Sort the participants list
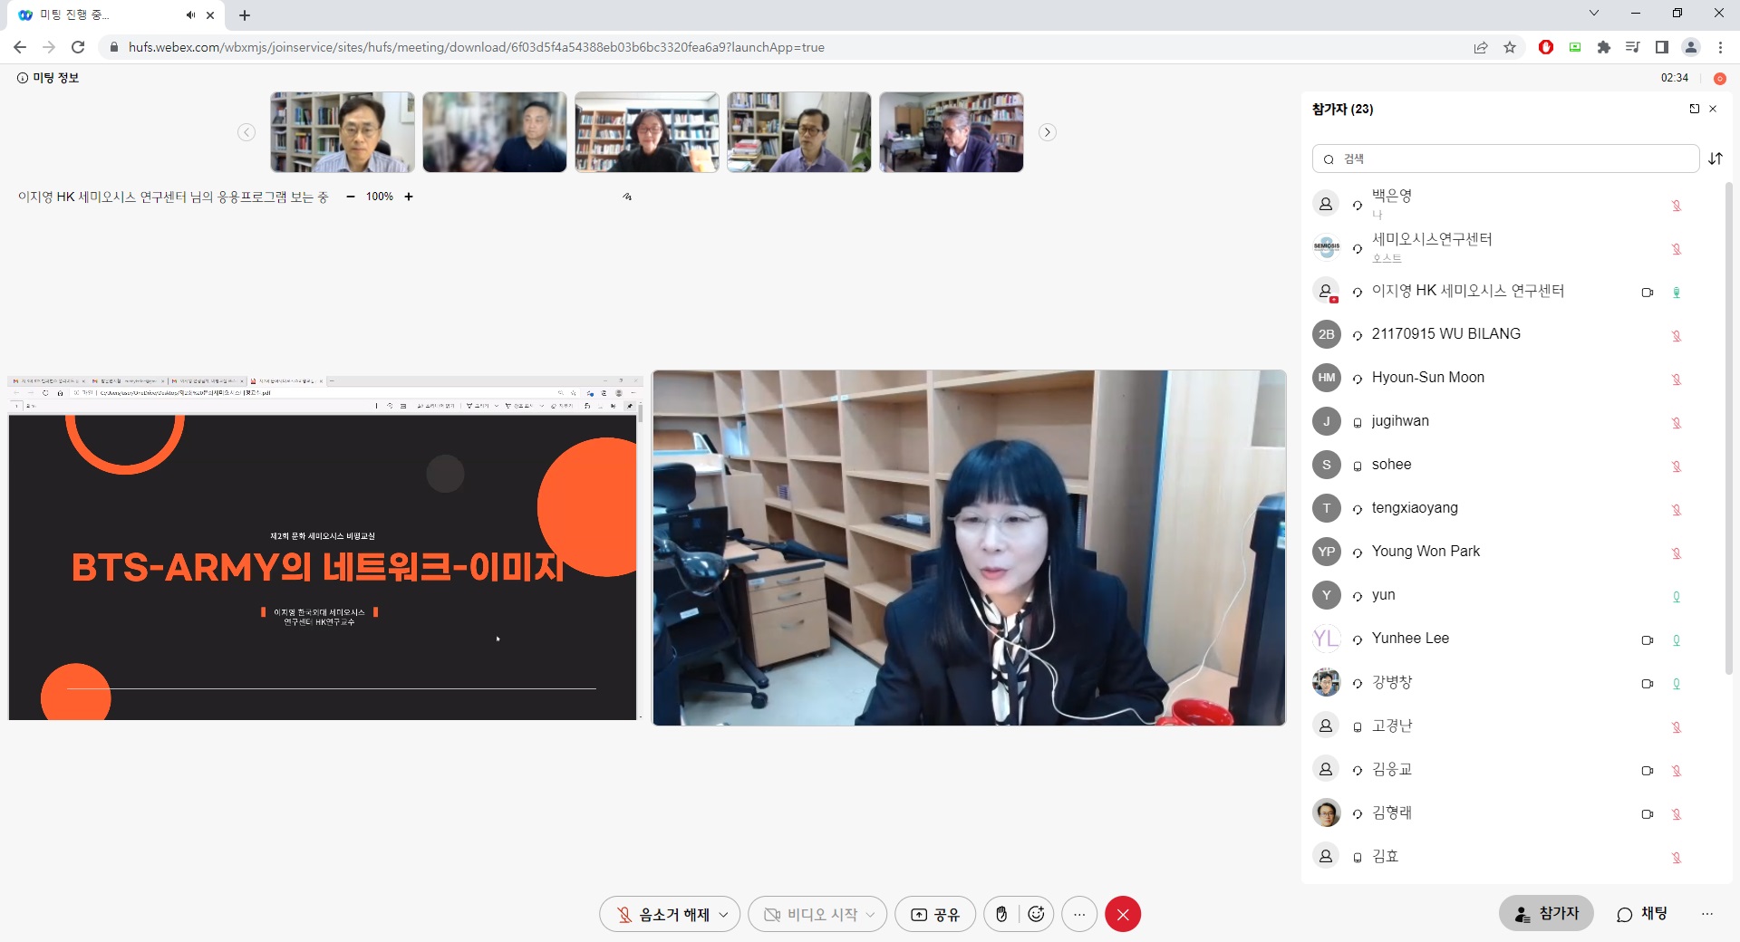This screenshot has height=942, width=1740. (1716, 159)
